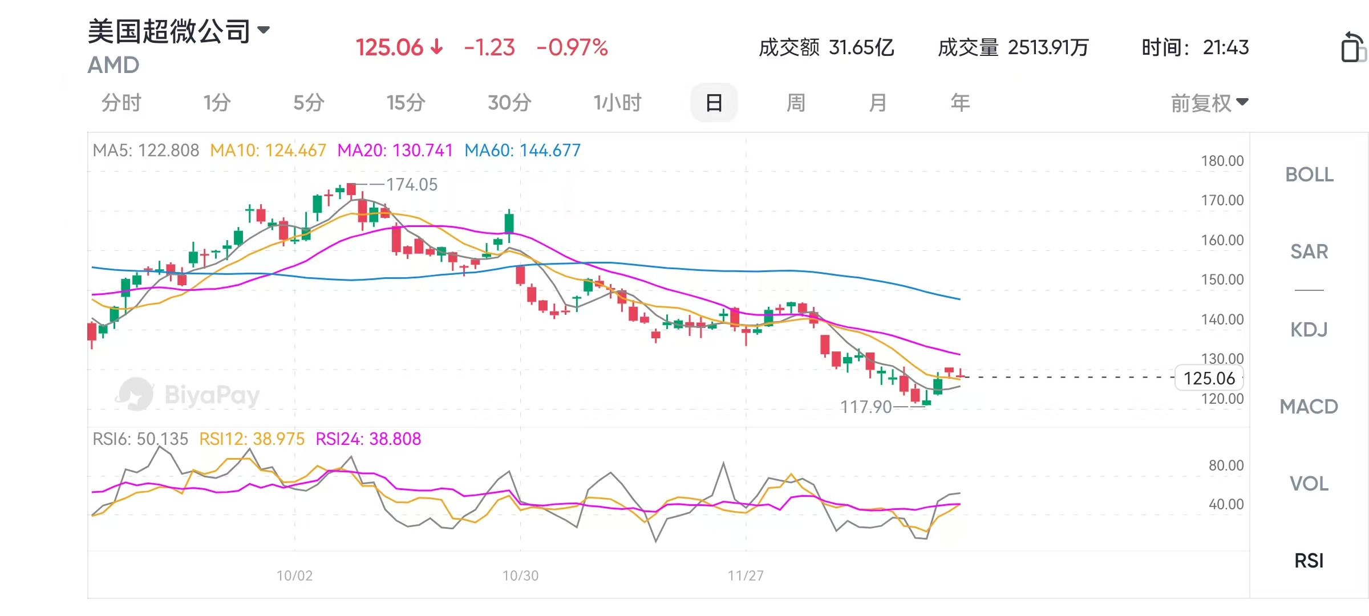The width and height of the screenshot is (1369, 616).
Task: Enable the BOLL indicator
Action: (1309, 175)
